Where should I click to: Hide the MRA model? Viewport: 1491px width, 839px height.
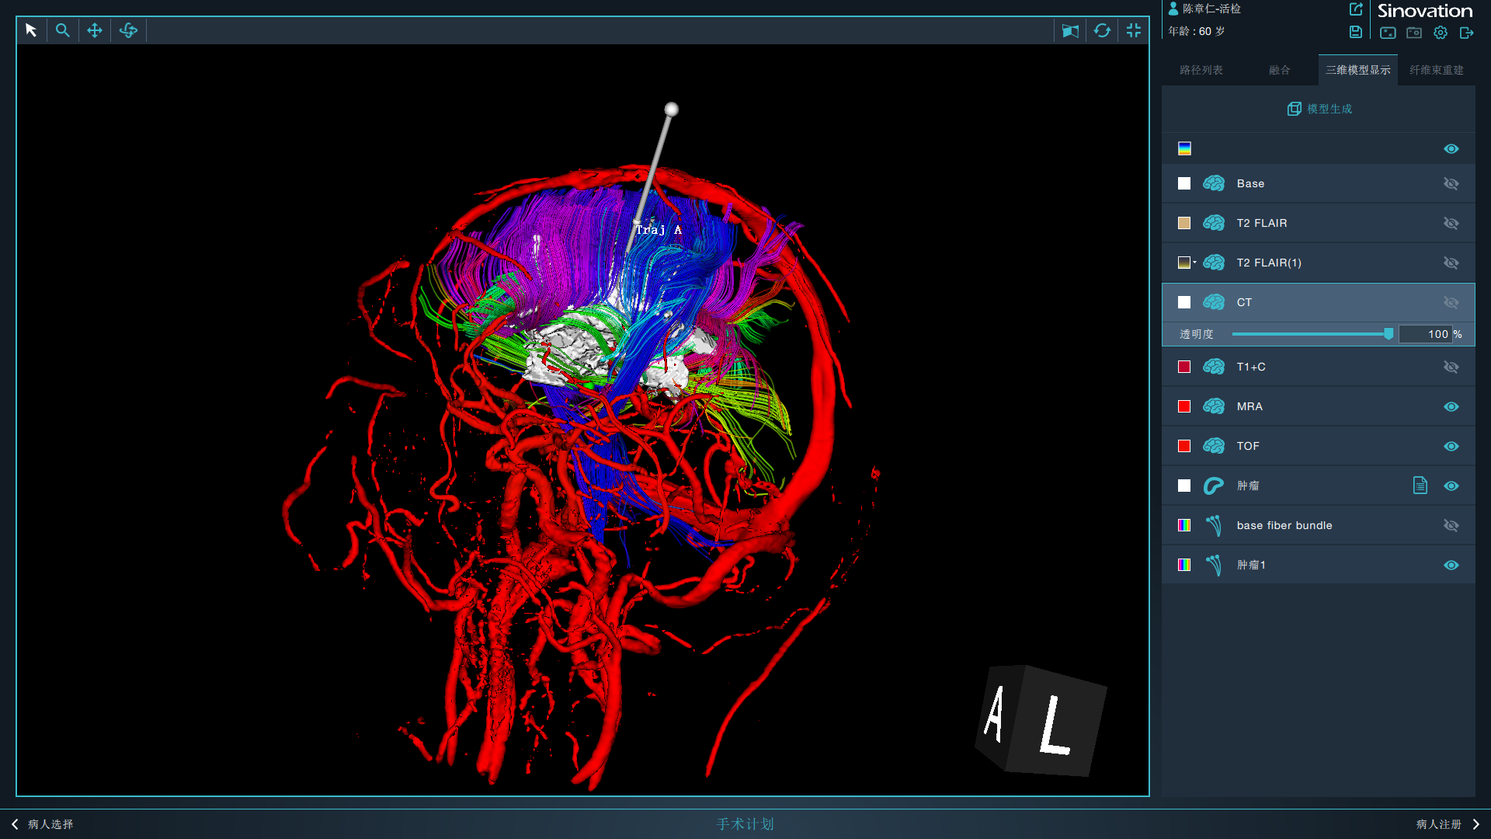coord(1451,406)
